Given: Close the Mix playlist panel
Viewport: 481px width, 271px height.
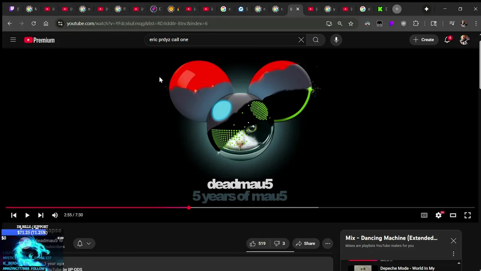Looking at the screenshot, I should (x=454, y=241).
